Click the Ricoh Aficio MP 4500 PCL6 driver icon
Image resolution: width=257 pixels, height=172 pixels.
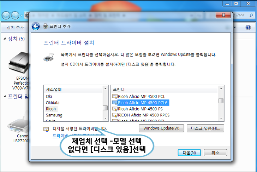[x=115, y=103]
